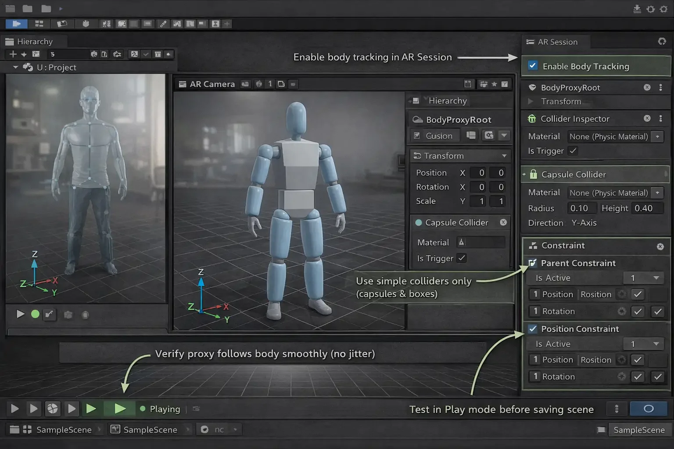Viewport: 674px width, 449px height.
Task: Remove the Capsule Collider with its close button
Action: click(x=503, y=222)
